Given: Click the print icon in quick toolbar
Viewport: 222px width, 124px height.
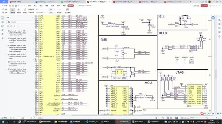Looking at the screenshot, I should (x=16, y=6).
